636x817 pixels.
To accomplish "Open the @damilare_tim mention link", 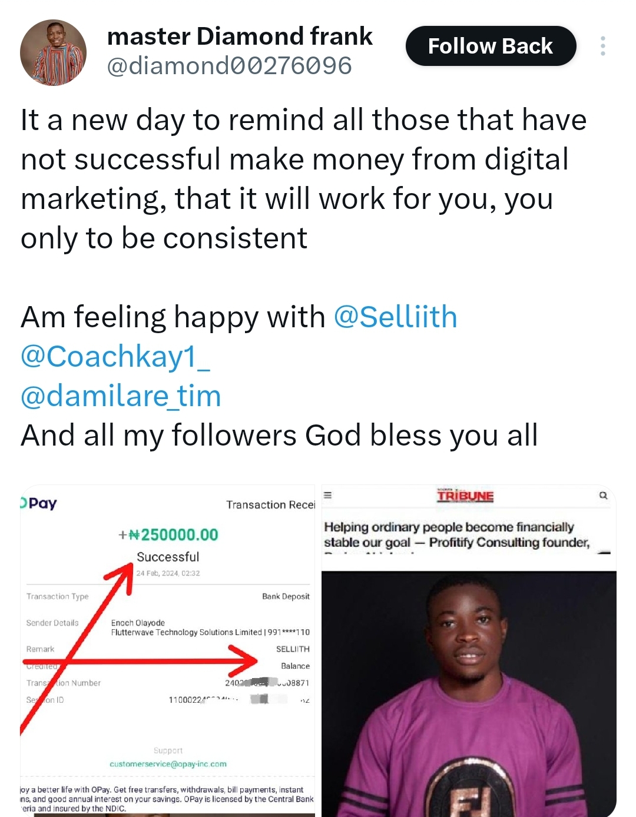I will tap(121, 396).
